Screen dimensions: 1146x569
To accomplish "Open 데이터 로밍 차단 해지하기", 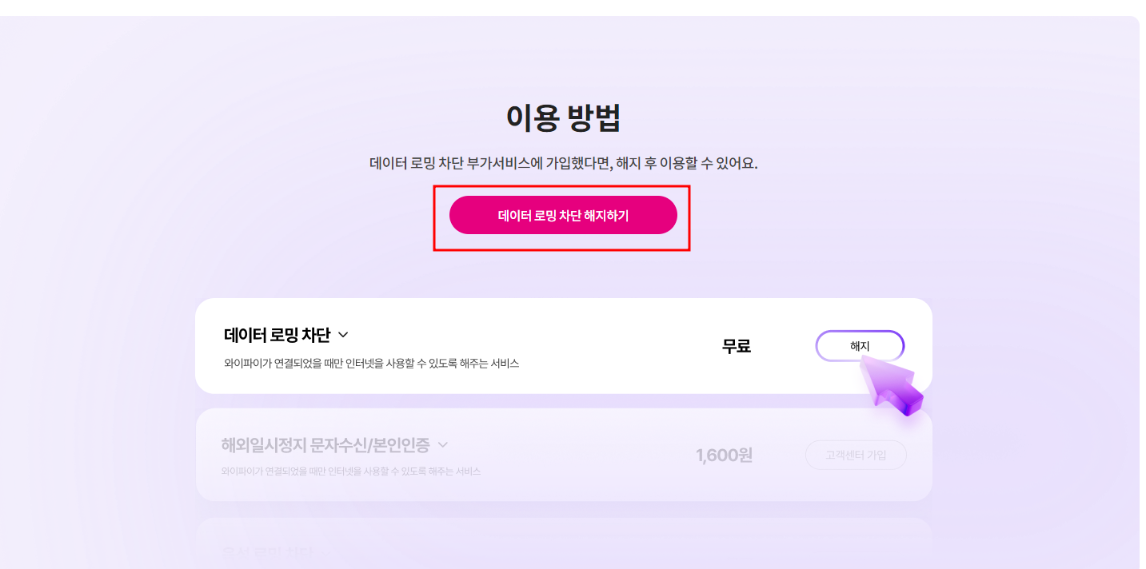I will coord(563,214).
